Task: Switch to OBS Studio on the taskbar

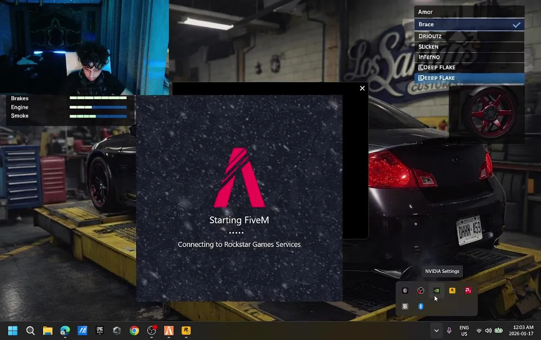Action: pyautogui.click(x=151, y=331)
